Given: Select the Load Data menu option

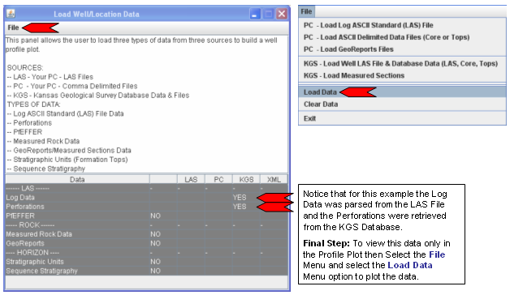Looking at the screenshot, I should pyautogui.click(x=402, y=92).
